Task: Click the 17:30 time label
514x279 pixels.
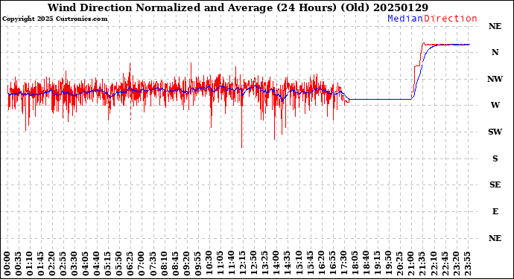Action: tap(343, 264)
